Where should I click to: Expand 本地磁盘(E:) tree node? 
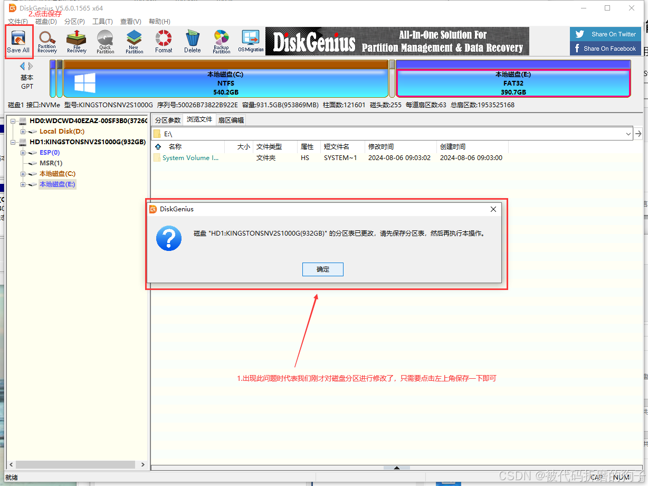[x=23, y=184]
